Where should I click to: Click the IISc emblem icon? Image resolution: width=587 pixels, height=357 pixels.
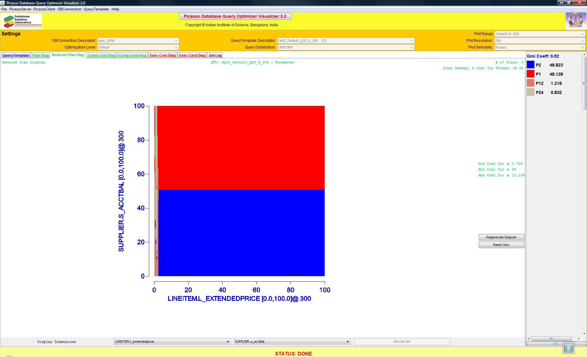coord(575,21)
